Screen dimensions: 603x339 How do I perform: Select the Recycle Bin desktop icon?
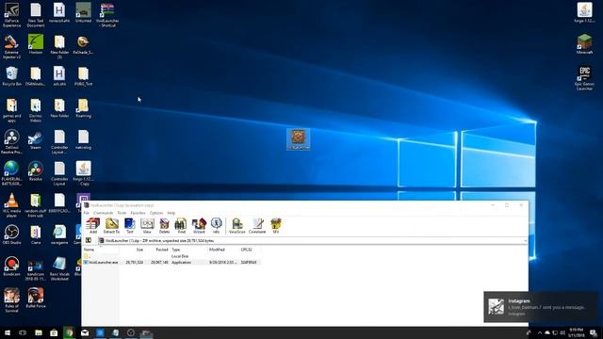pyautogui.click(x=11, y=76)
